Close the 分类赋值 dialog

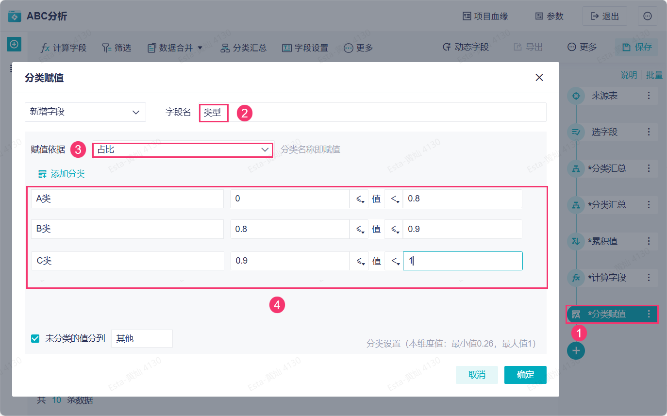539,78
